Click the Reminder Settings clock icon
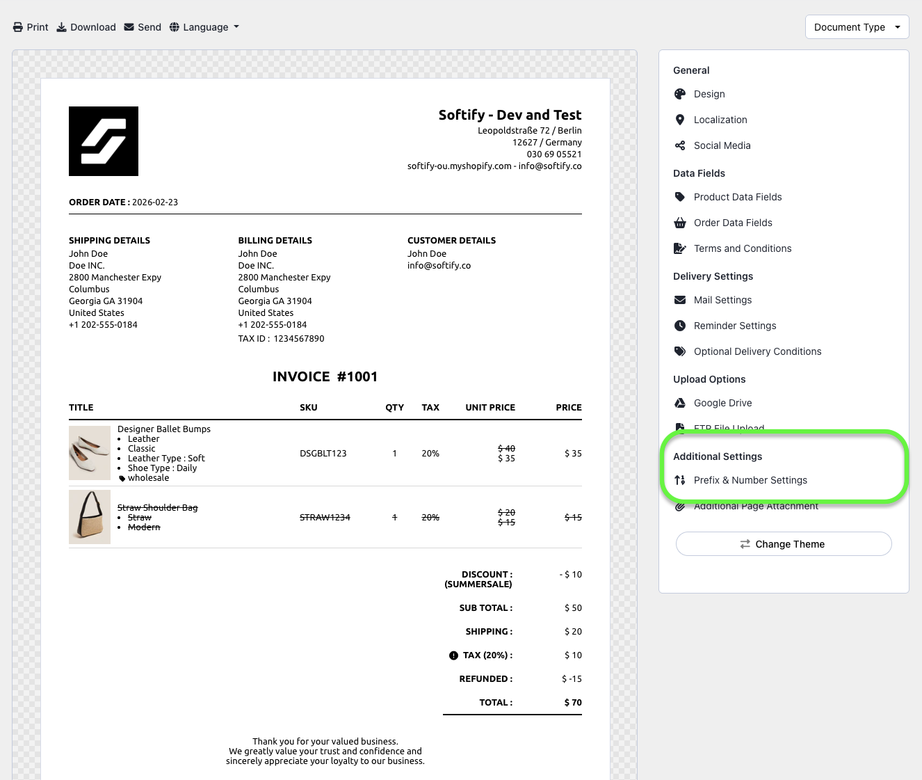 coord(680,326)
